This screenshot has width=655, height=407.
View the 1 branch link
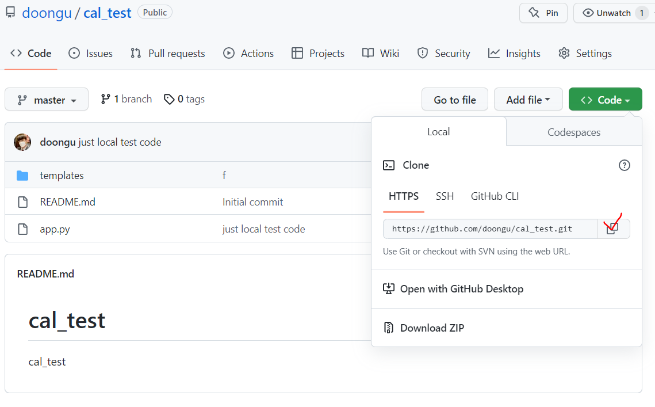pos(126,99)
